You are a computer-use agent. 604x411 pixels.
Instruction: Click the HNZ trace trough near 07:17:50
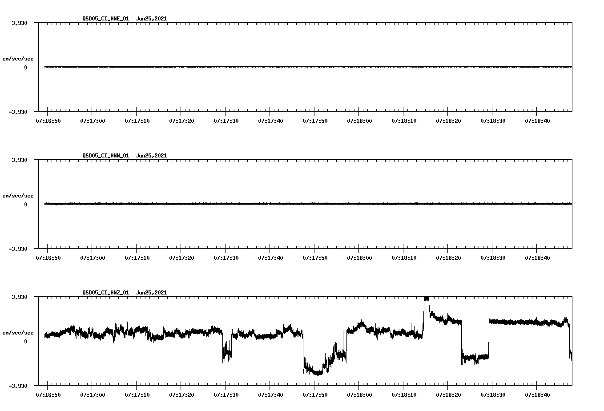pyautogui.click(x=318, y=372)
